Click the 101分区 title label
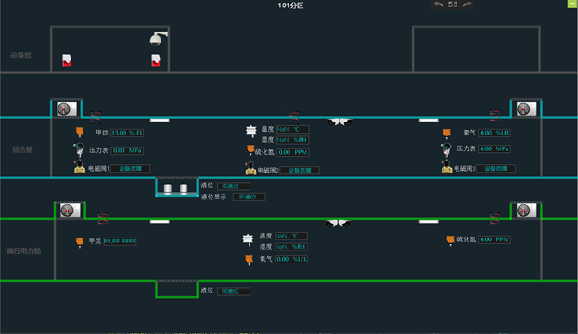 (x=290, y=6)
